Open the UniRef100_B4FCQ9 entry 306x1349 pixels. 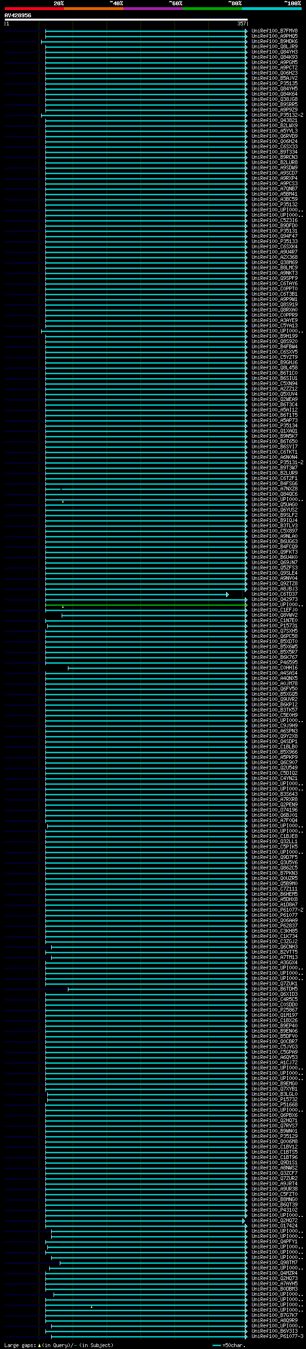[274, 546]
